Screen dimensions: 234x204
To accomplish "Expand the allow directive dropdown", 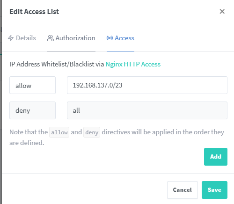I will 32,85.
